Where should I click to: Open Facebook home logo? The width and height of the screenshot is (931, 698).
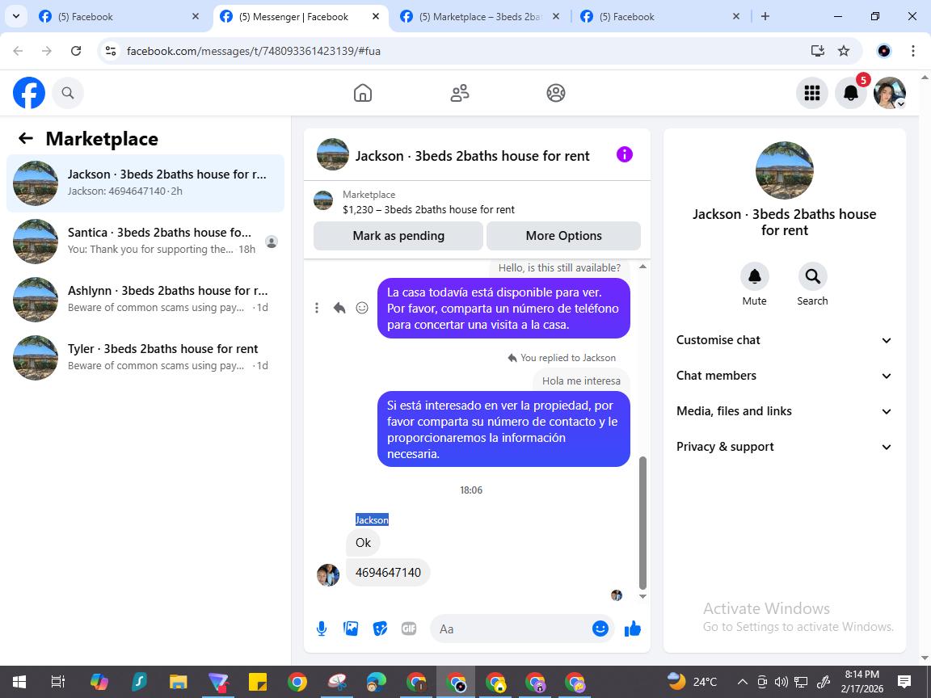coord(29,93)
